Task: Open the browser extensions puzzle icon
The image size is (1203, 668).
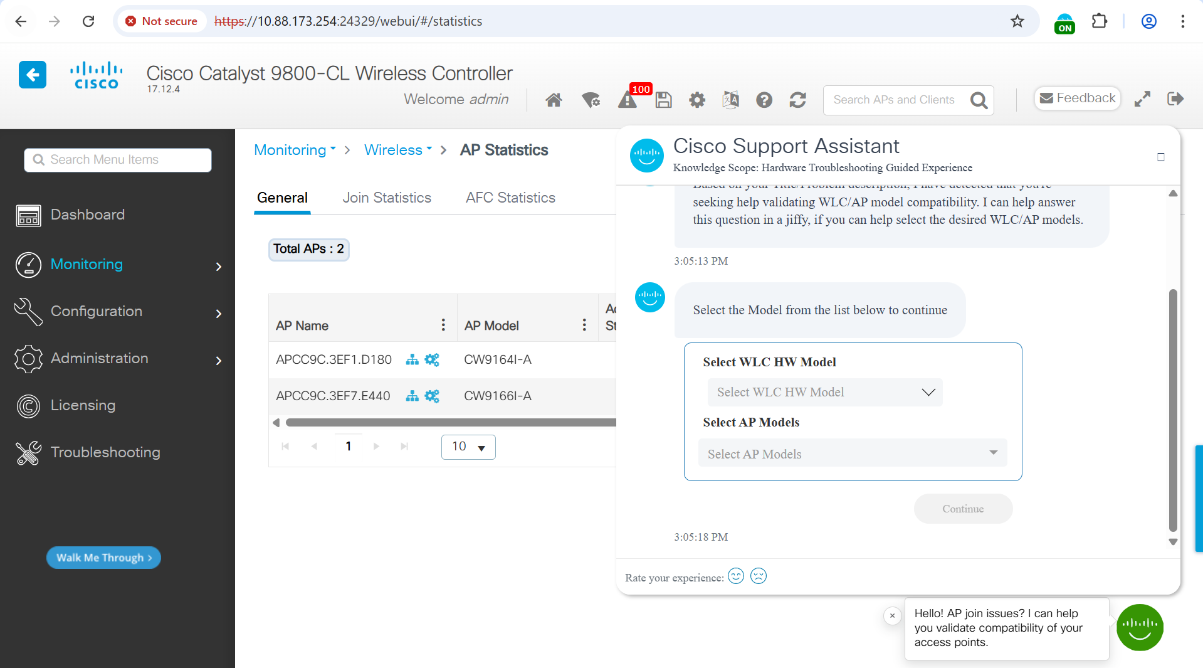Action: coord(1100,21)
